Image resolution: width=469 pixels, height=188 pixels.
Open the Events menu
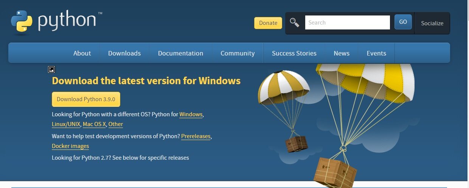tap(376, 53)
